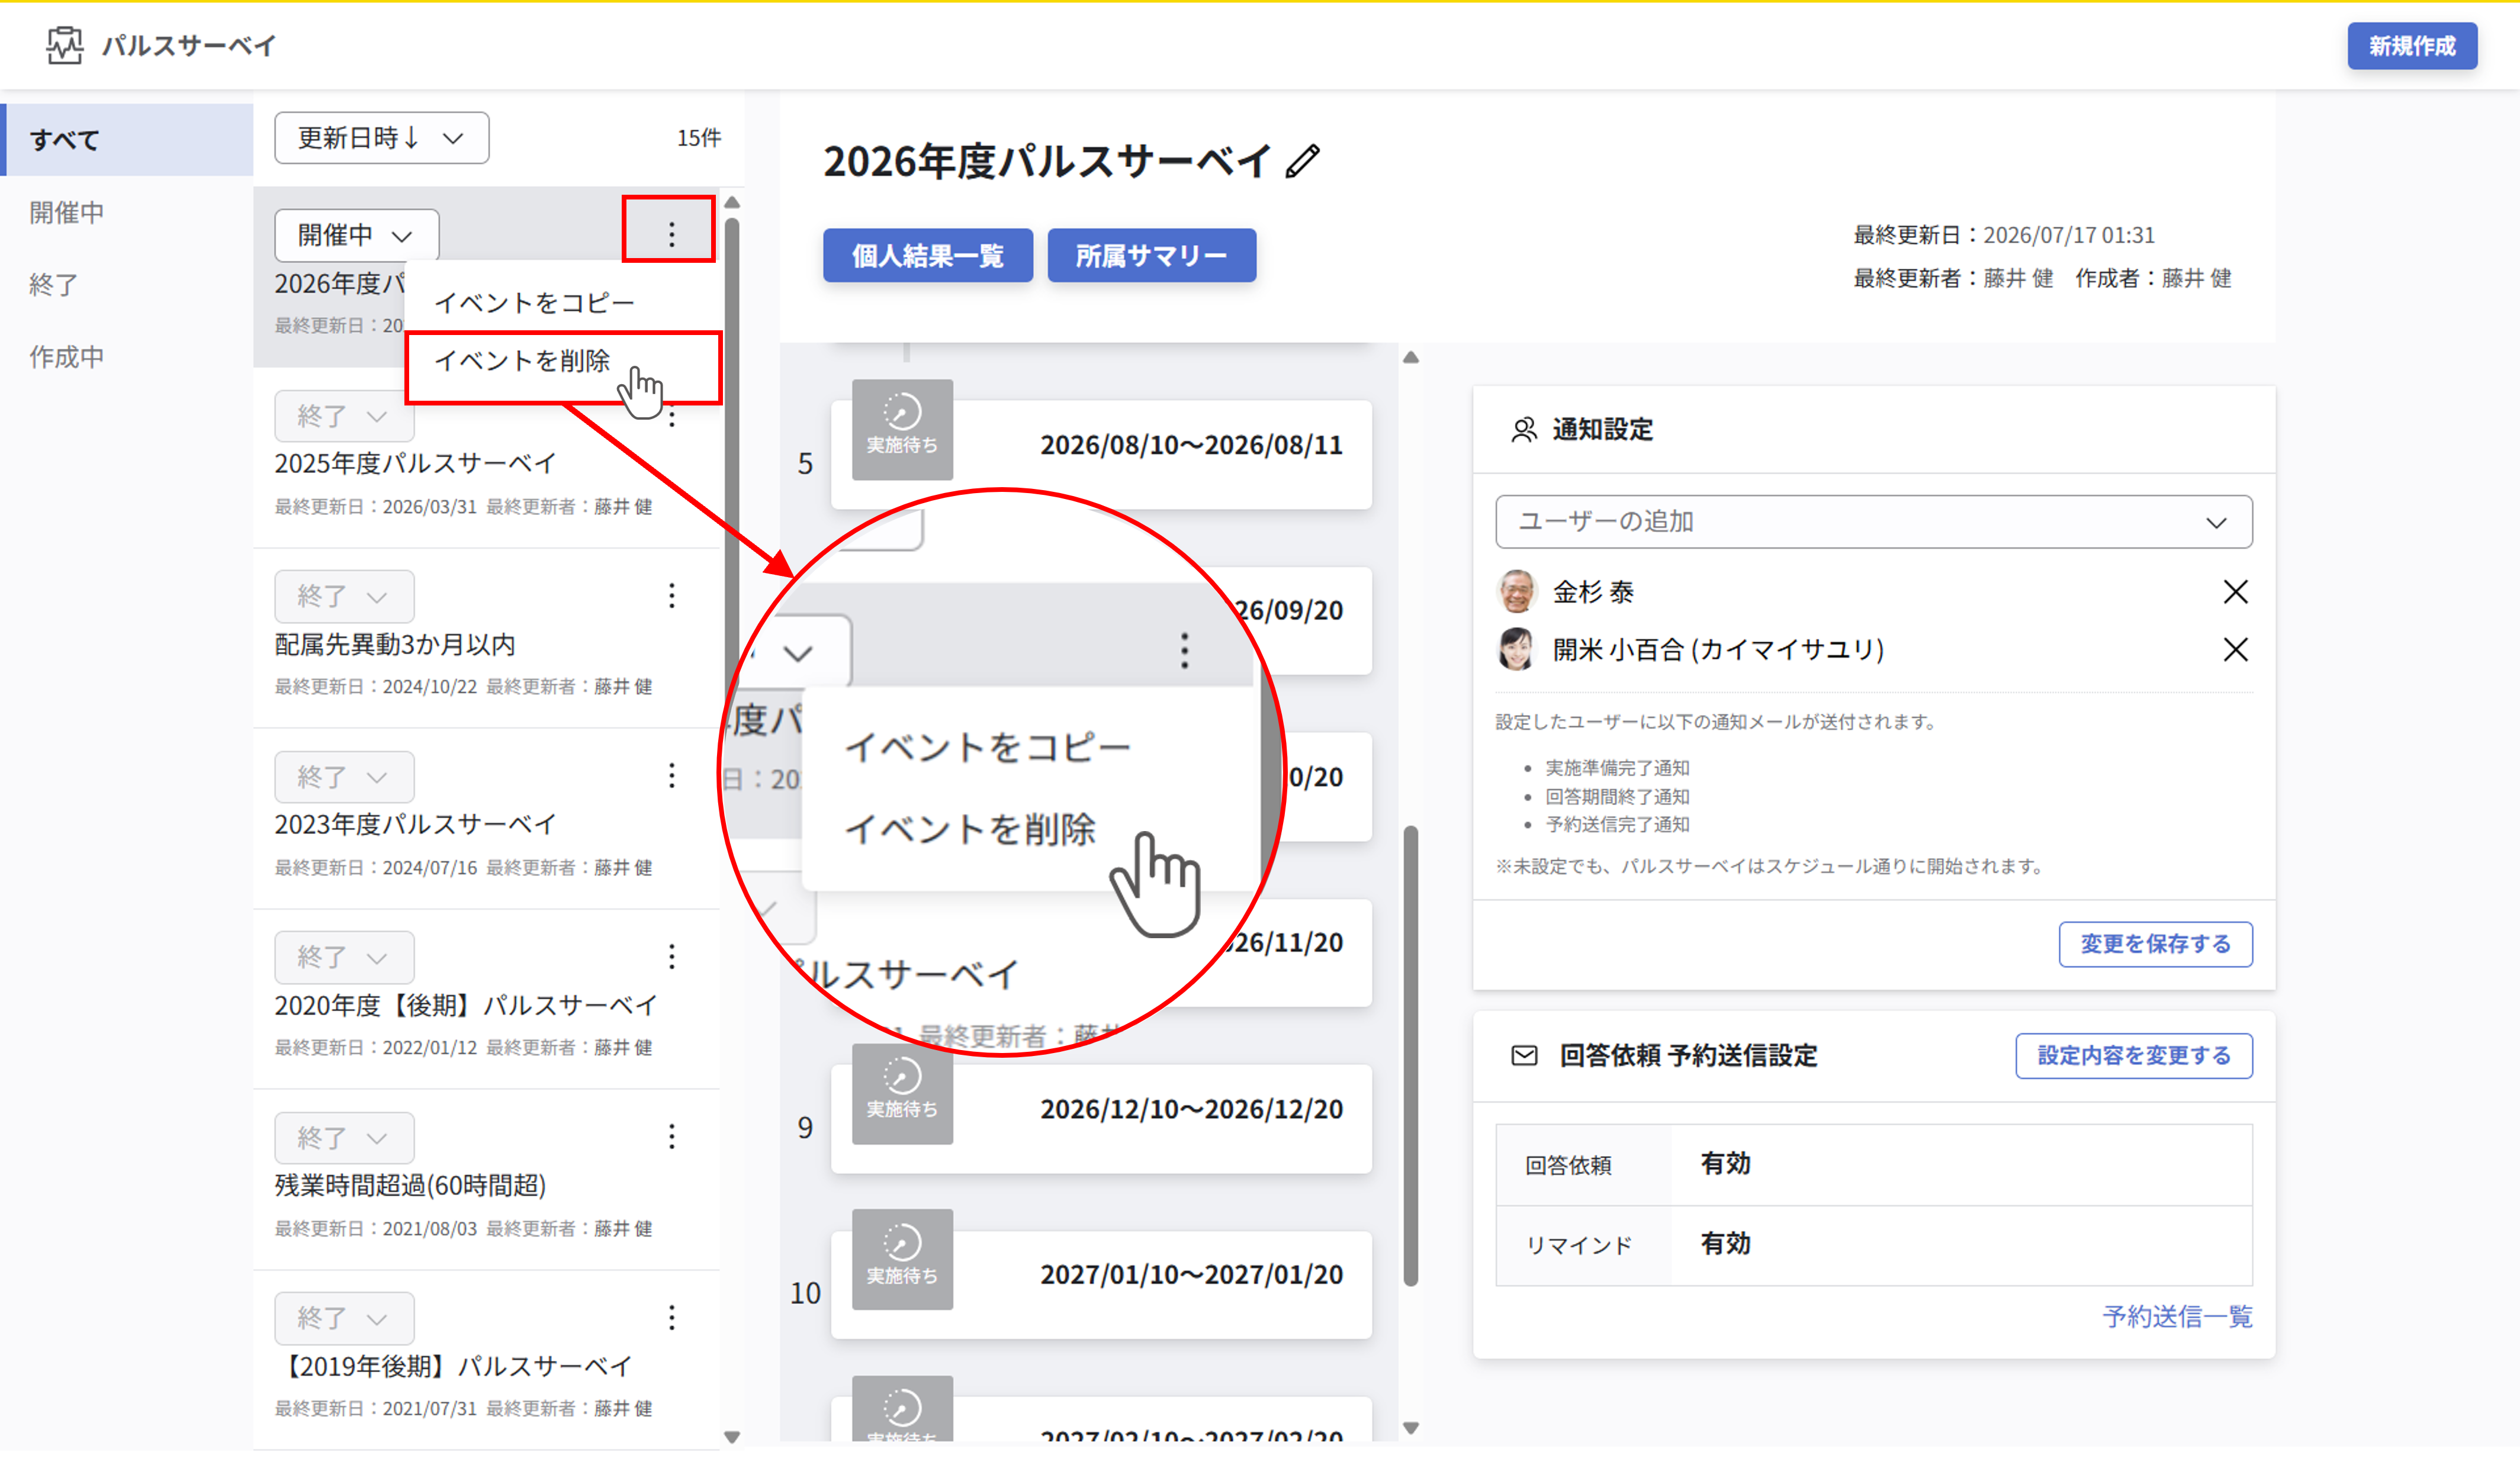Open three-dot menu for 配属先異動3か月以内

(671, 596)
